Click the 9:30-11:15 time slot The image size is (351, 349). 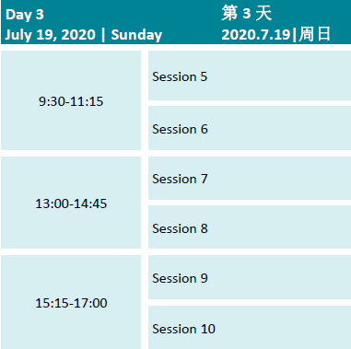(71, 100)
